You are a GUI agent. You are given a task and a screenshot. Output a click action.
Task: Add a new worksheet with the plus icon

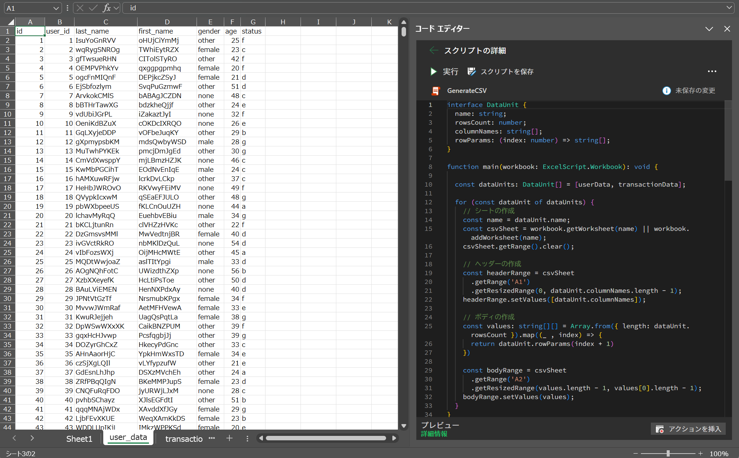coord(229,438)
